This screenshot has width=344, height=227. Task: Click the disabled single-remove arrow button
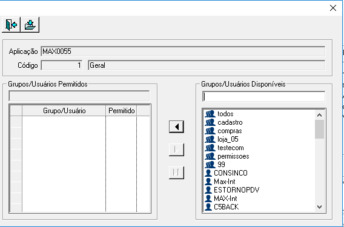(176, 150)
